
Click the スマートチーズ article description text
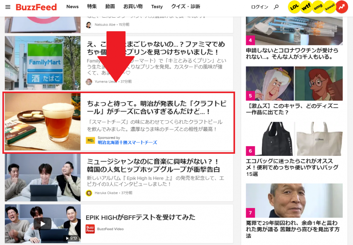(x=155, y=125)
